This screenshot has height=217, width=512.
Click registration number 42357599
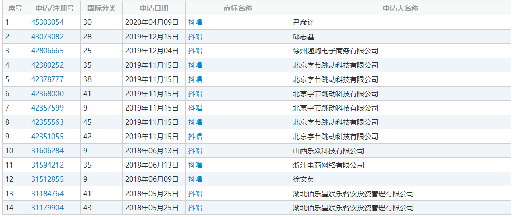tap(47, 108)
